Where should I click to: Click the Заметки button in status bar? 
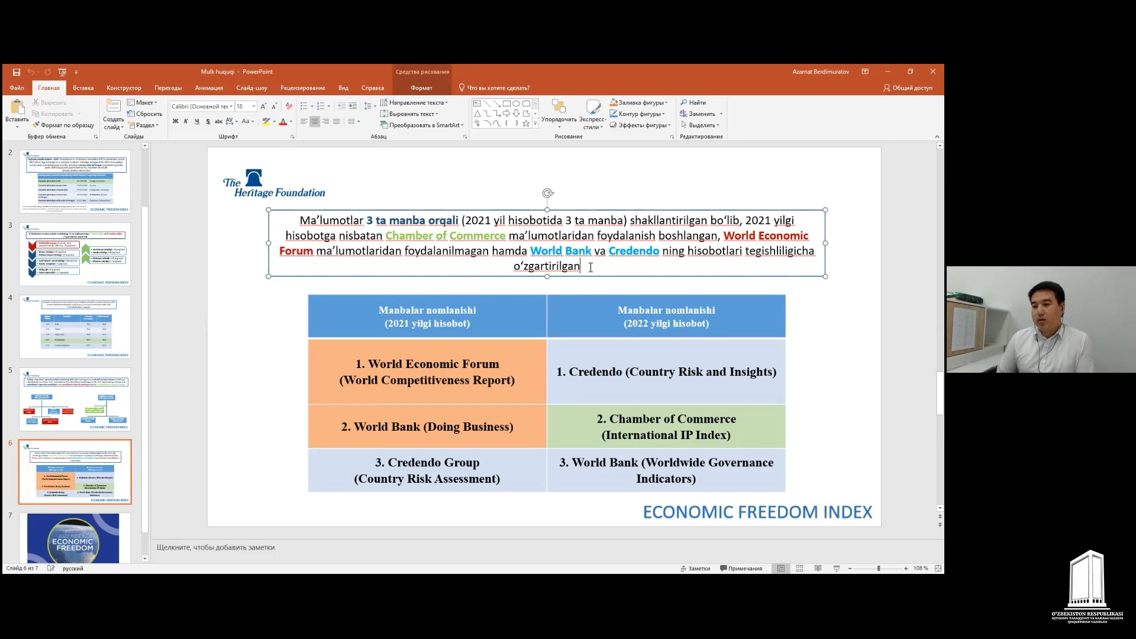[x=695, y=568]
